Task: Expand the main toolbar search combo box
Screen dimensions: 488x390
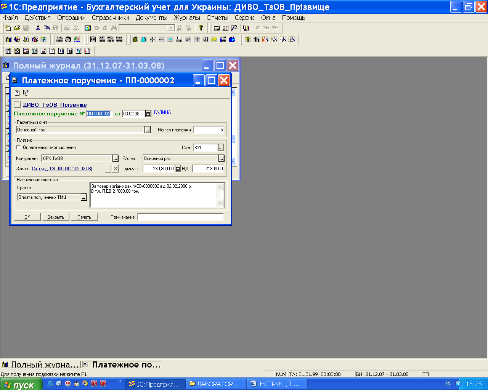Action: point(171,28)
